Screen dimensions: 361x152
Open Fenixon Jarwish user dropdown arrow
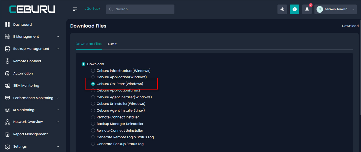[353, 9]
